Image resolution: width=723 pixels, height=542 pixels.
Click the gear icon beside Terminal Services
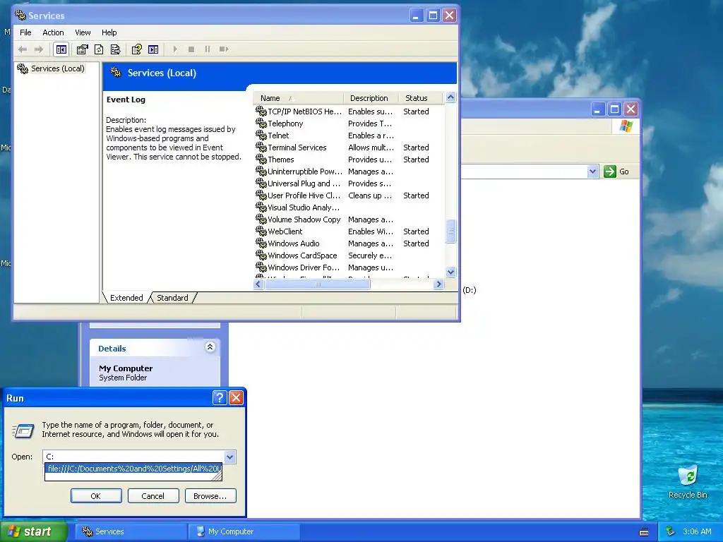(x=261, y=147)
